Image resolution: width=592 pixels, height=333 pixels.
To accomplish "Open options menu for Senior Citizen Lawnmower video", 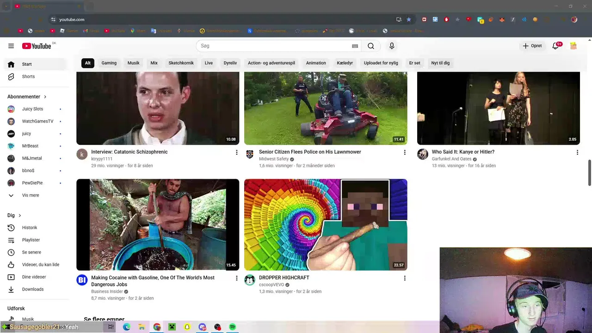I will (x=404, y=153).
